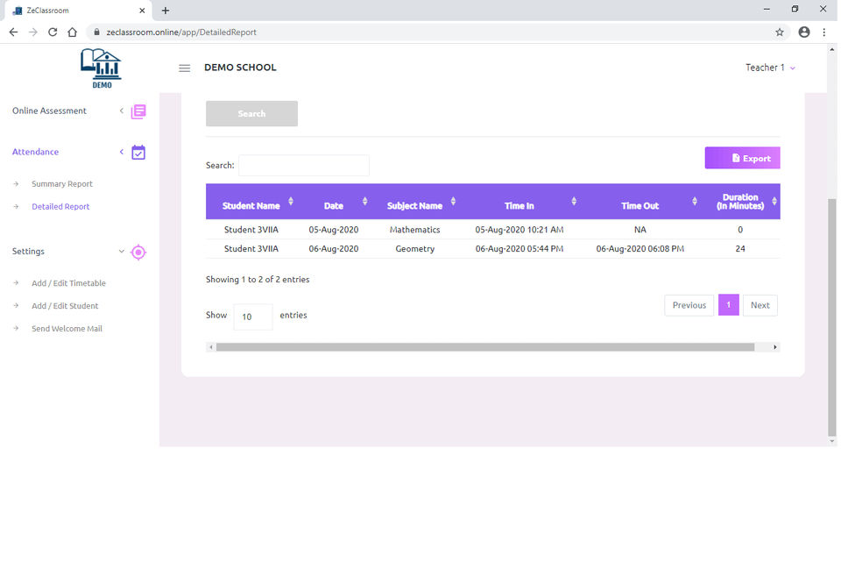Open the Chrome three-dot menu
Viewport: 841px width, 577px height.
tap(823, 32)
